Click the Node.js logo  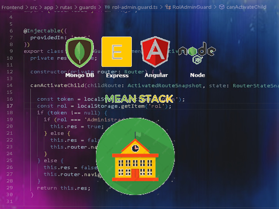(x=197, y=53)
